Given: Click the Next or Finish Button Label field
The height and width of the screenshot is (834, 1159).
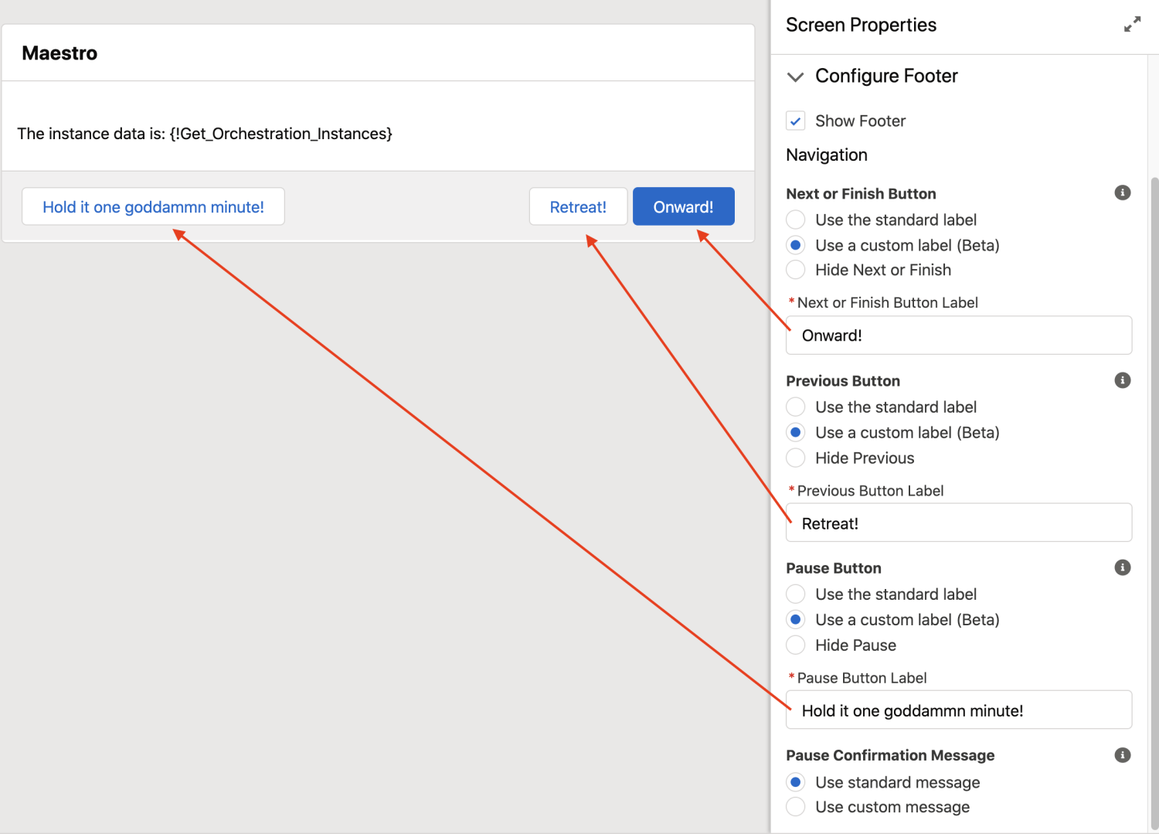Looking at the screenshot, I should click(x=958, y=335).
